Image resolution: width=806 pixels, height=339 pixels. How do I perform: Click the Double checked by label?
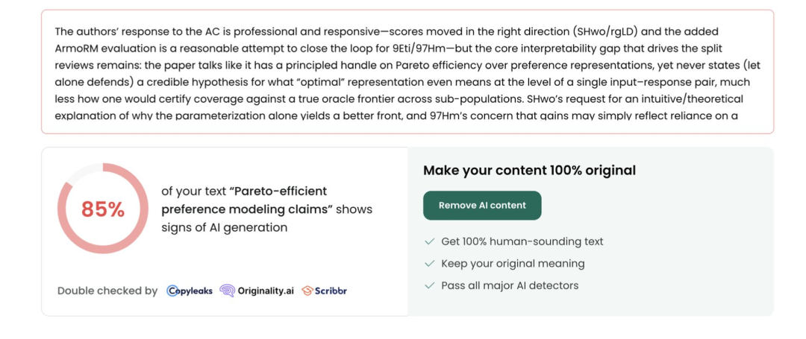[x=107, y=291]
